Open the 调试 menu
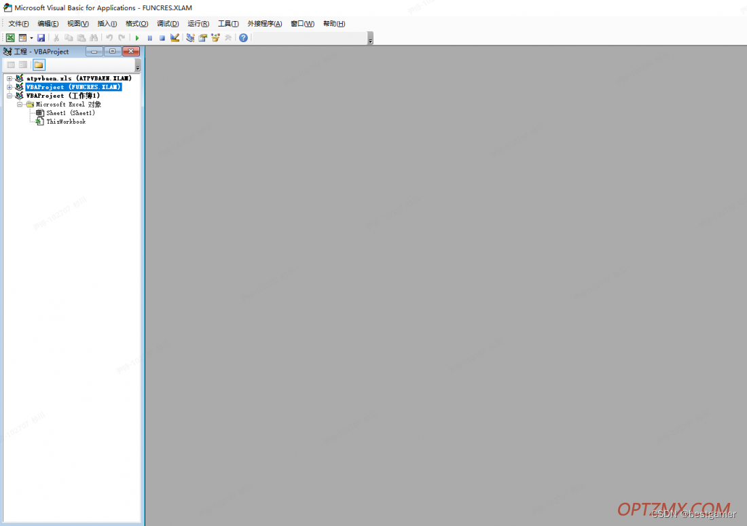This screenshot has height=526, width=747. tap(167, 23)
